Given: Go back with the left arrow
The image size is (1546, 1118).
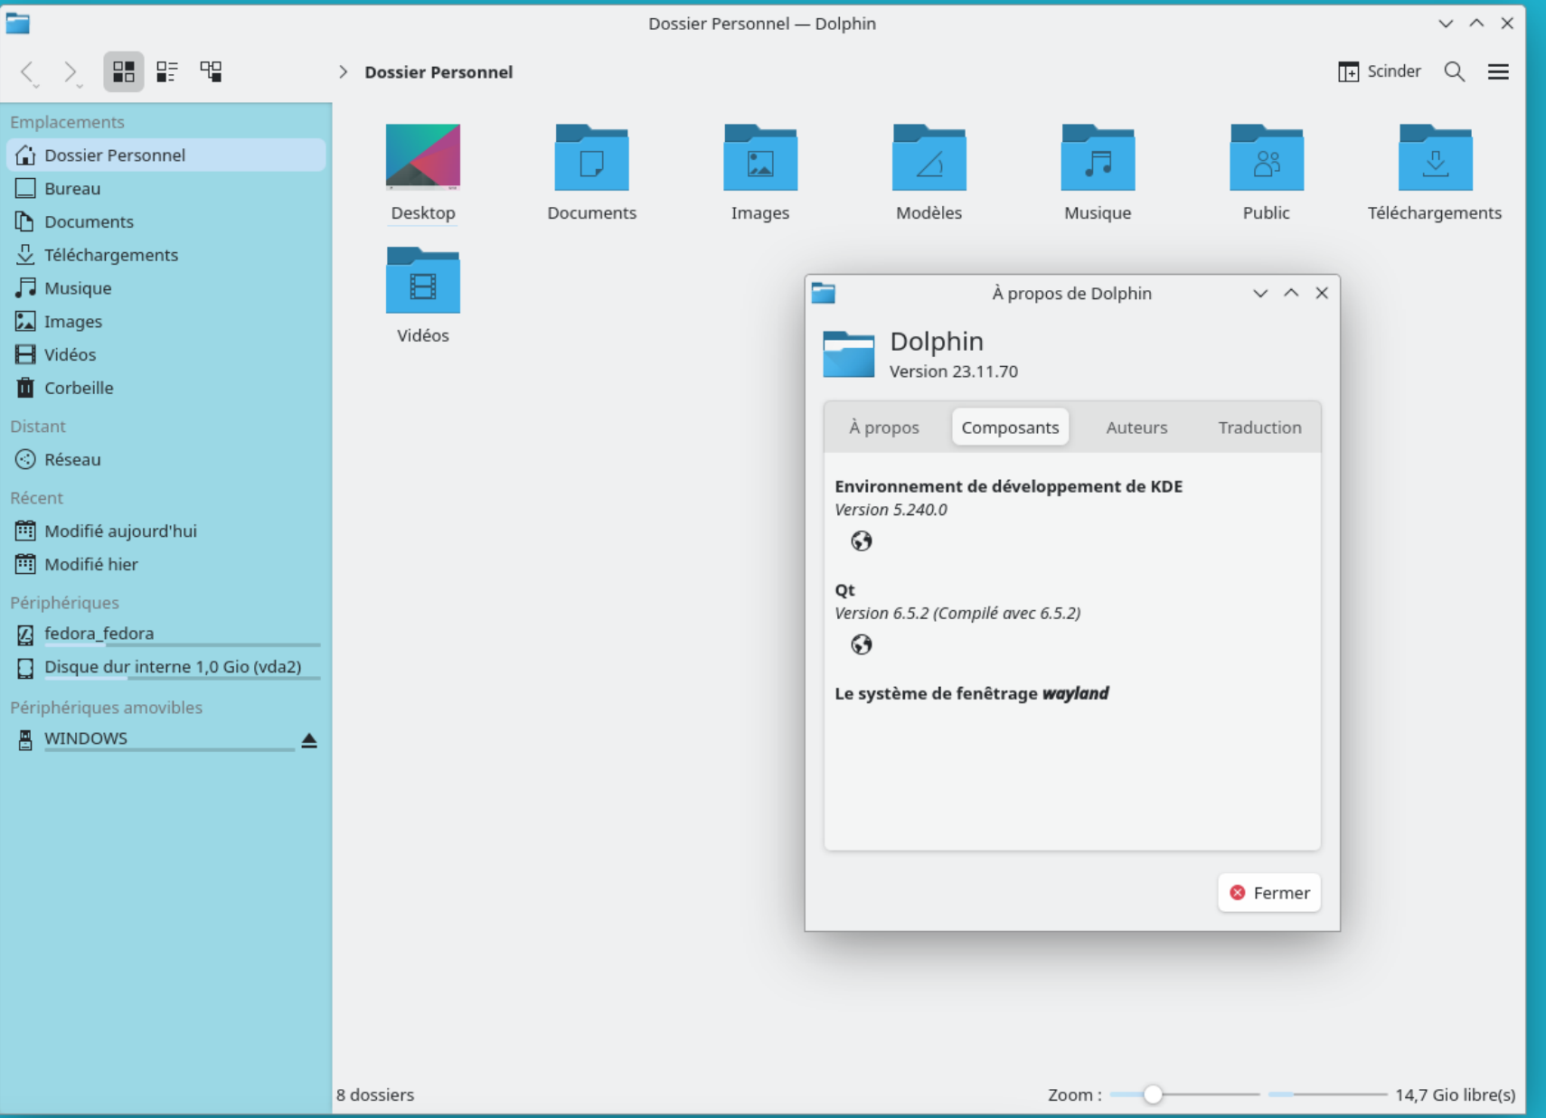Looking at the screenshot, I should (28, 72).
